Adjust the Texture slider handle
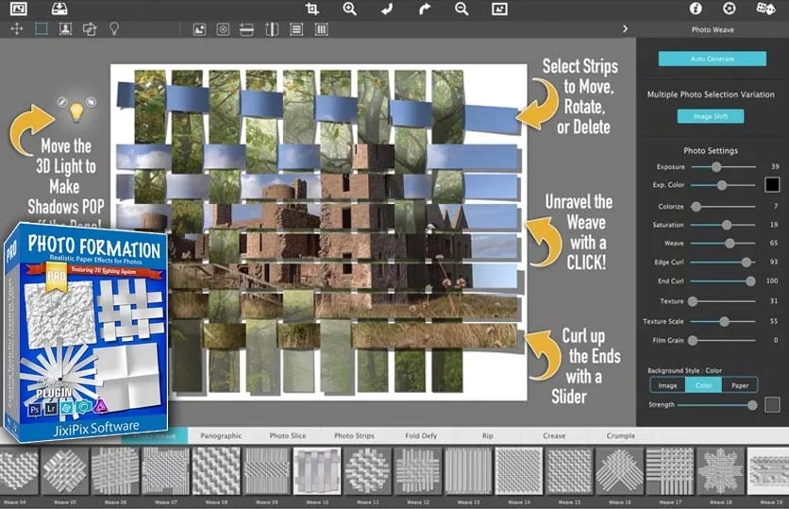The width and height of the screenshot is (789, 509). pos(693,301)
